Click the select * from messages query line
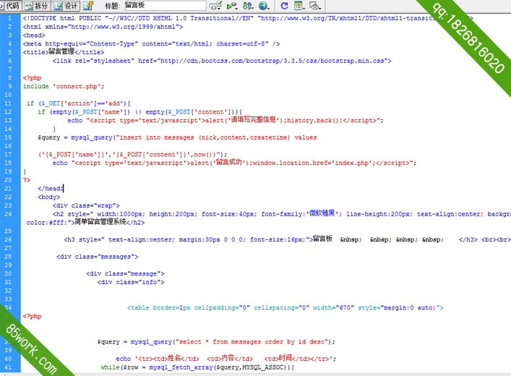This screenshot has height=376, width=511. click(x=216, y=342)
